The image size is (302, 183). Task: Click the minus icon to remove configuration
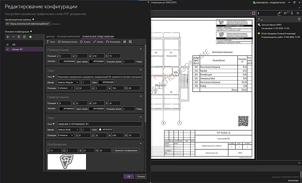tap(13, 37)
